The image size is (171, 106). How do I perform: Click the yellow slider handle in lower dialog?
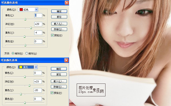click(21, 94)
